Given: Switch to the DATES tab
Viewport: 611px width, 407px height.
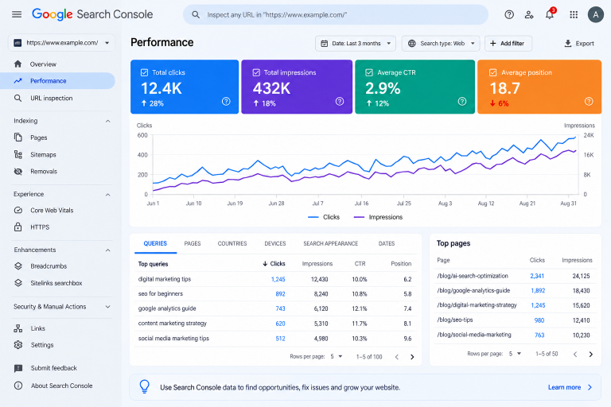Looking at the screenshot, I should (387, 243).
